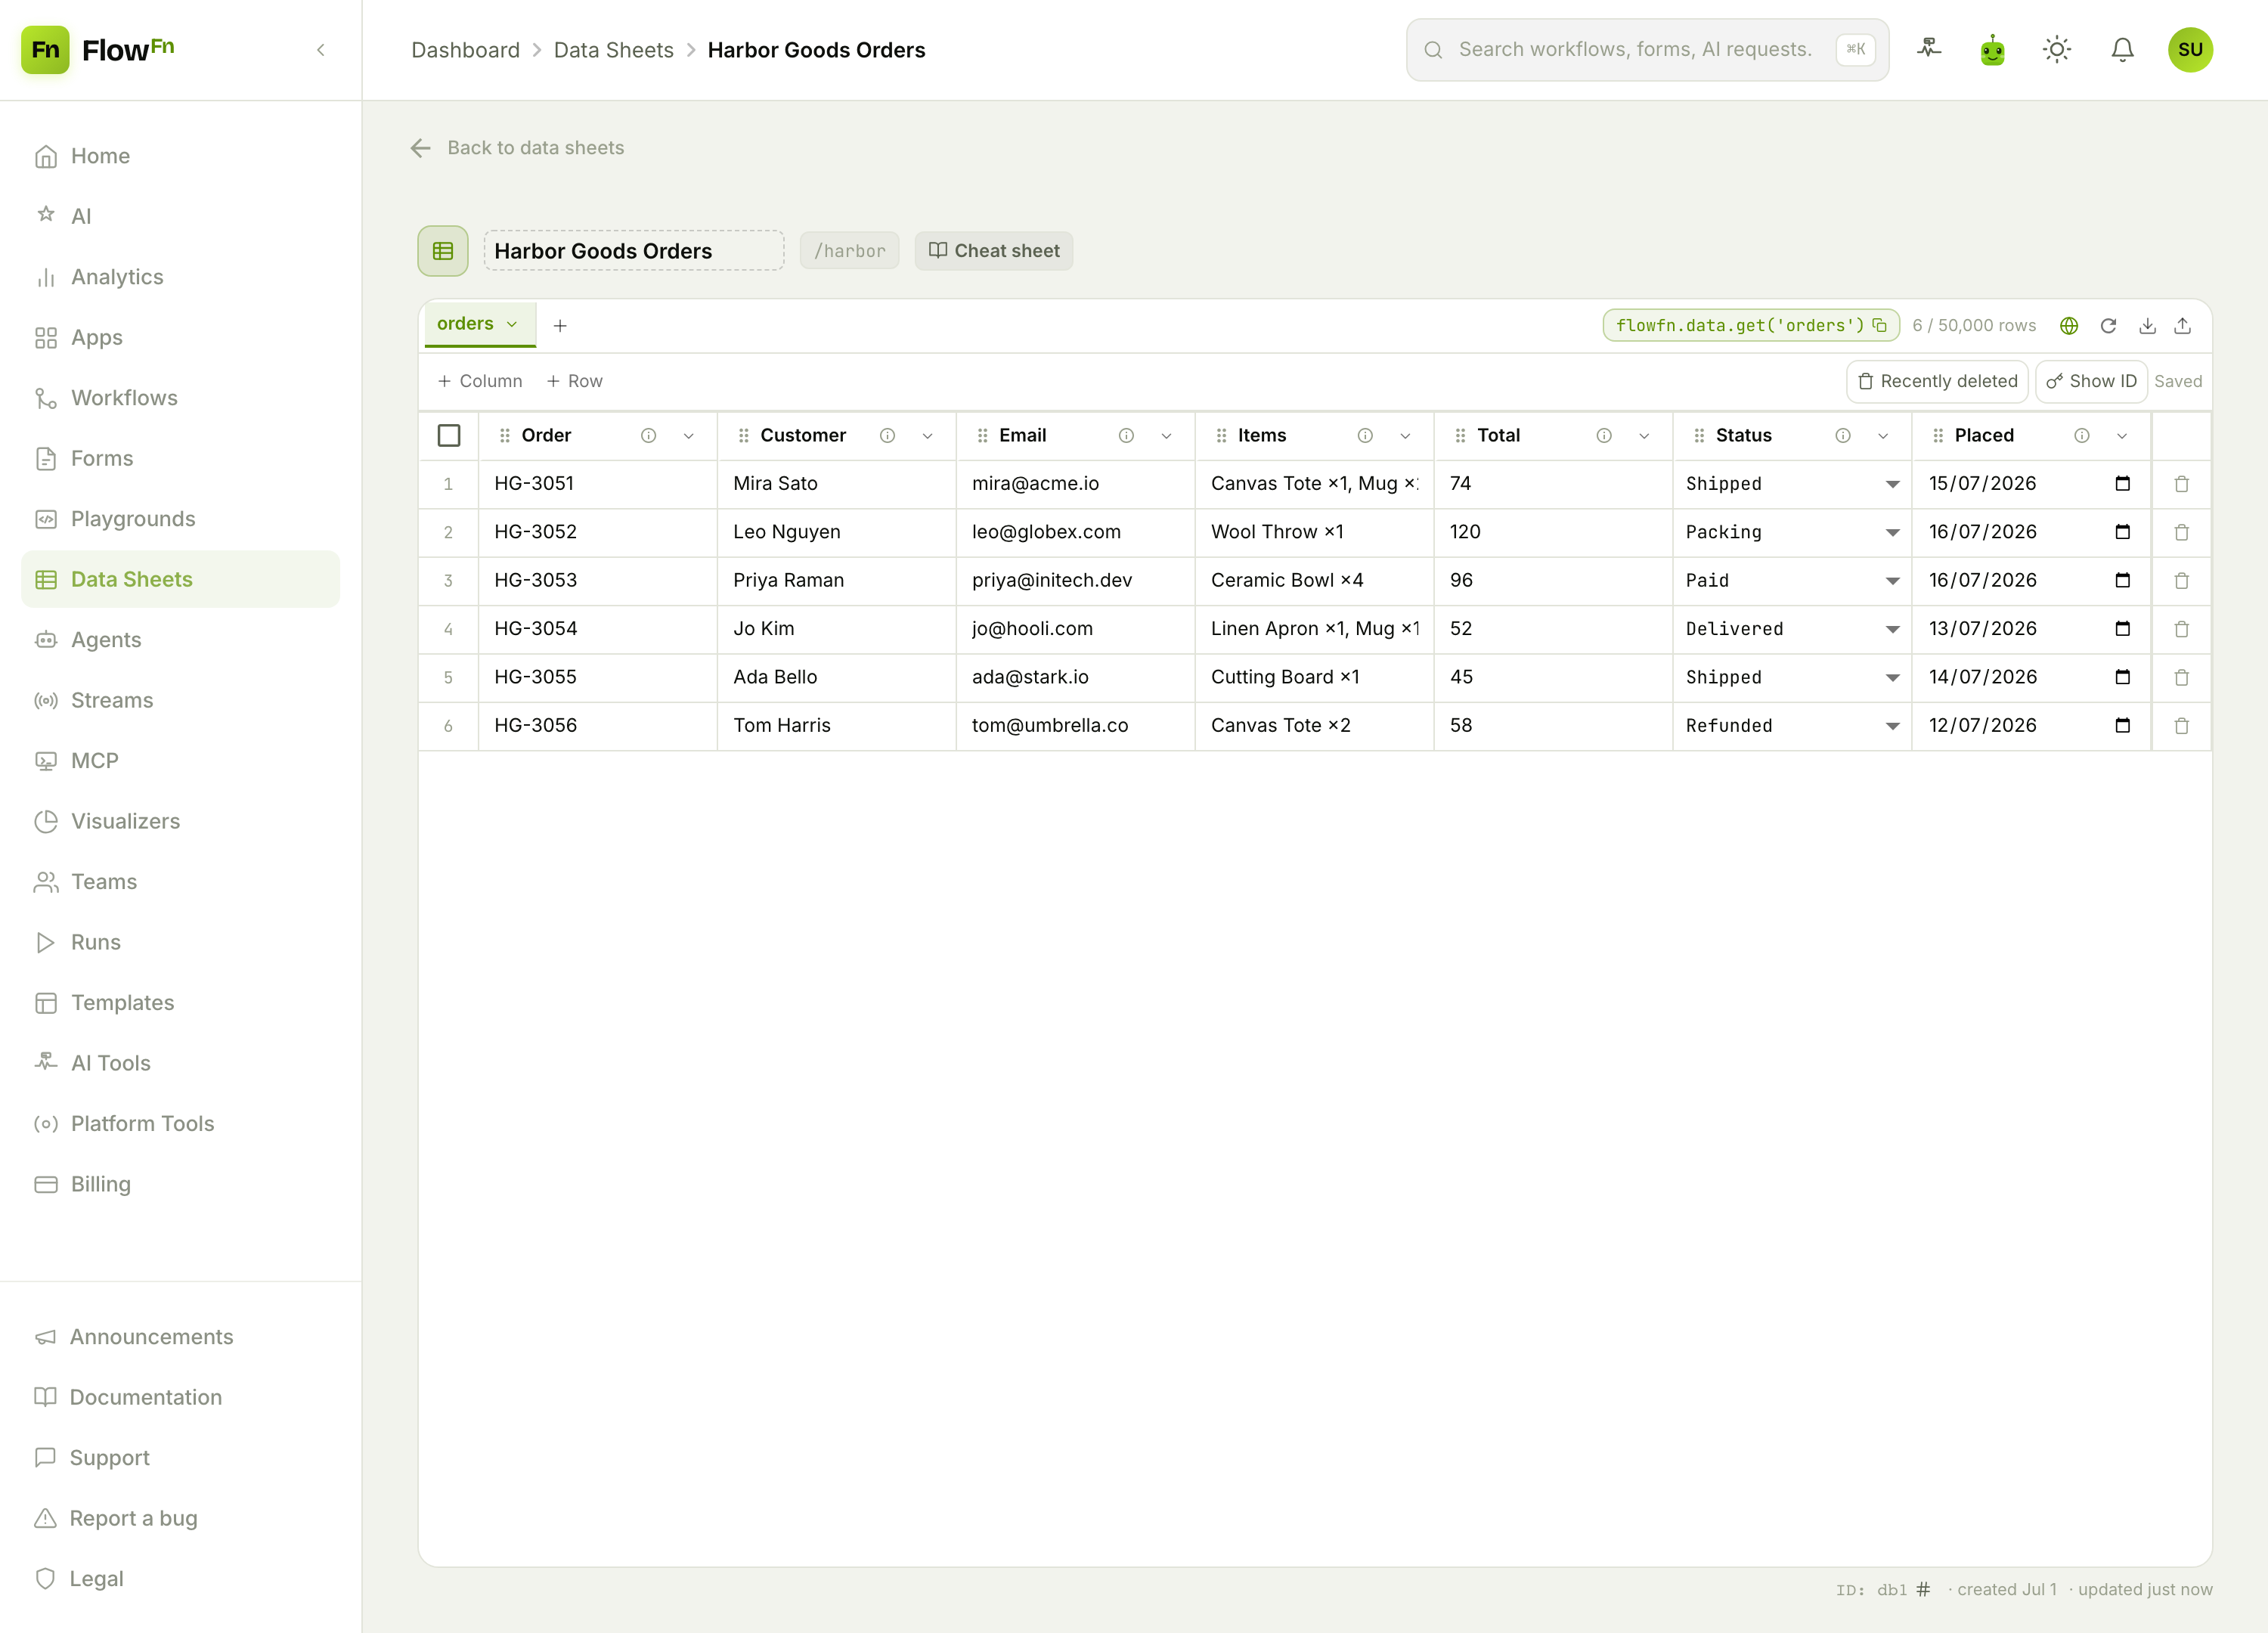The height and width of the screenshot is (1633, 2268).
Task: Open Items column menu chevron
Action: click(1405, 435)
